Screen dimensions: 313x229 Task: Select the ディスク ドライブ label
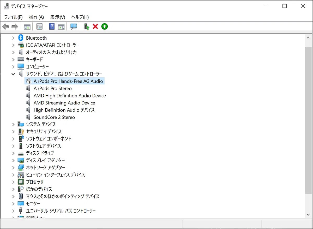(40, 153)
